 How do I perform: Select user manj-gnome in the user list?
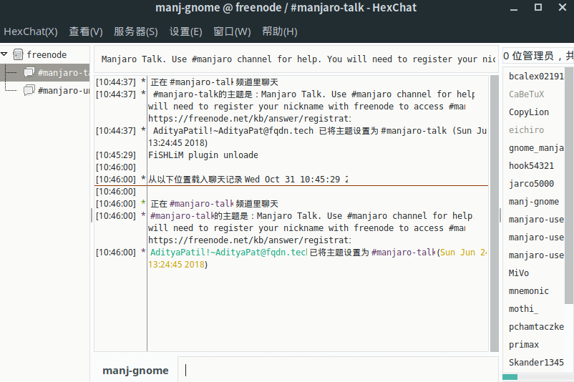534,202
